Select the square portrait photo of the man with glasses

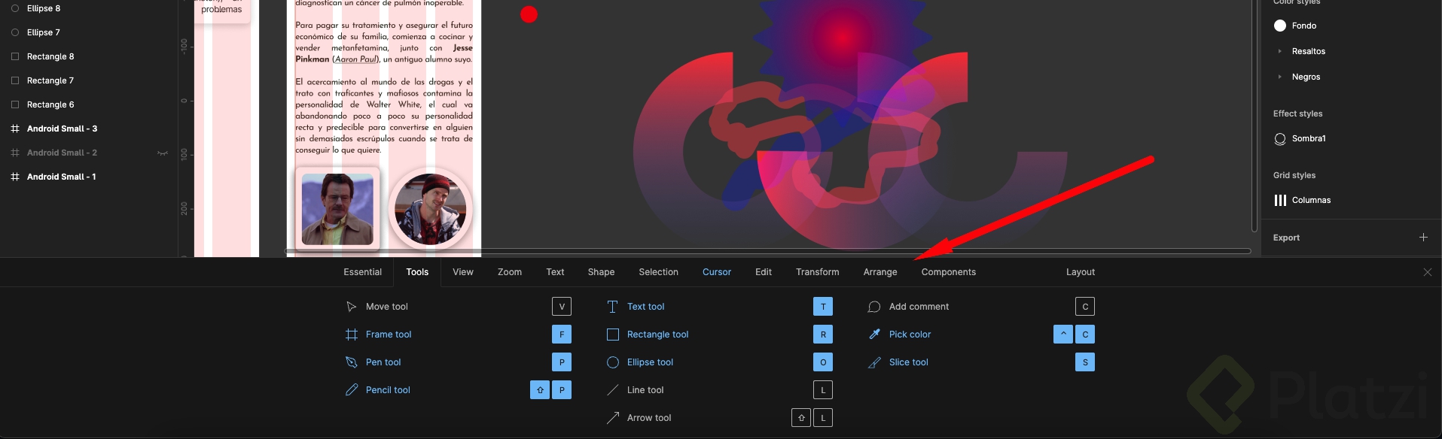point(337,209)
